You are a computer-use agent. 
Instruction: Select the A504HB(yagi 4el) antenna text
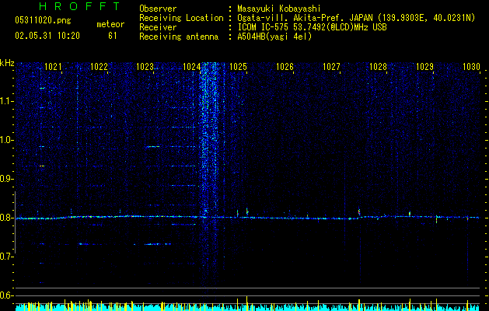pos(274,37)
